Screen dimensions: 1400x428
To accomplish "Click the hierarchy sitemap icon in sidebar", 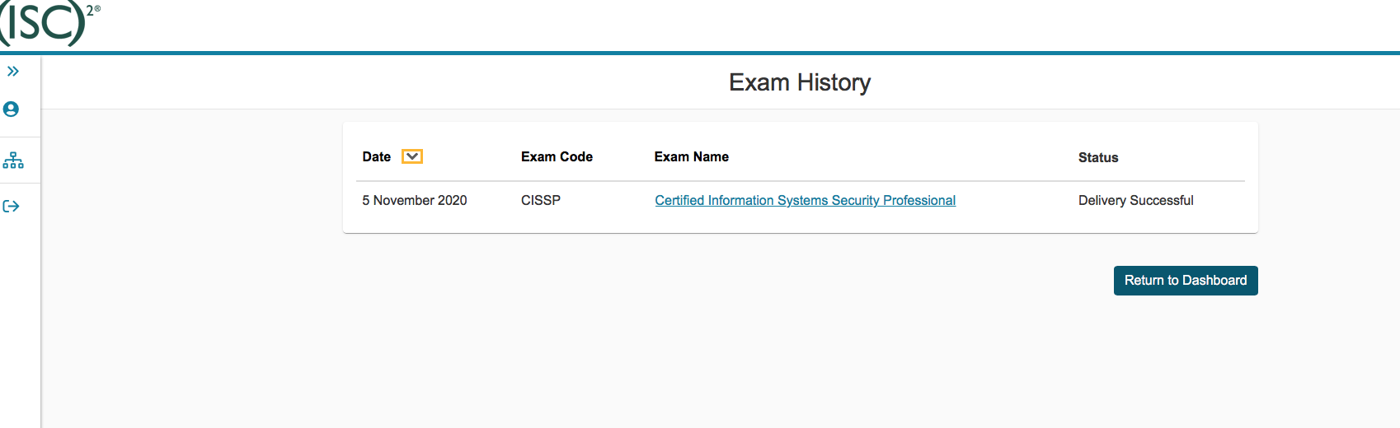I will (13, 160).
